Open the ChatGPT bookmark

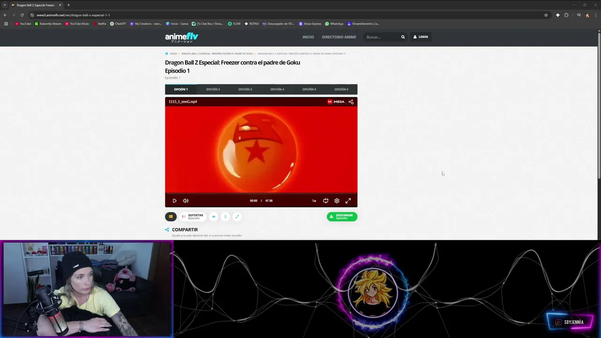(x=118, y=23)
